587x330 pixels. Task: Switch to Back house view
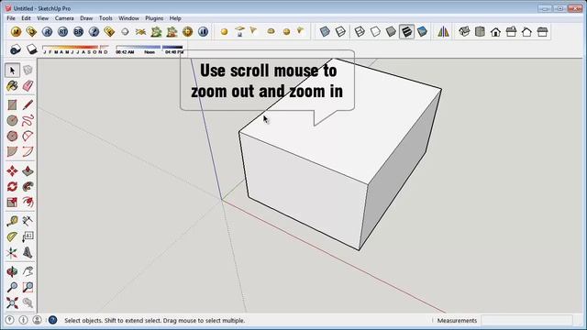click(x=526, y=32)
